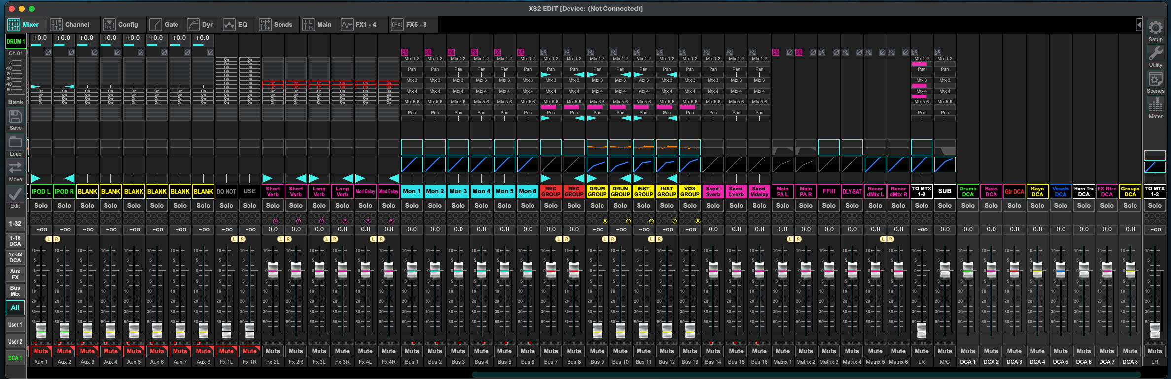Select the Bus Mtx bank button
The image size is (1171, 379).
point(15,291)
